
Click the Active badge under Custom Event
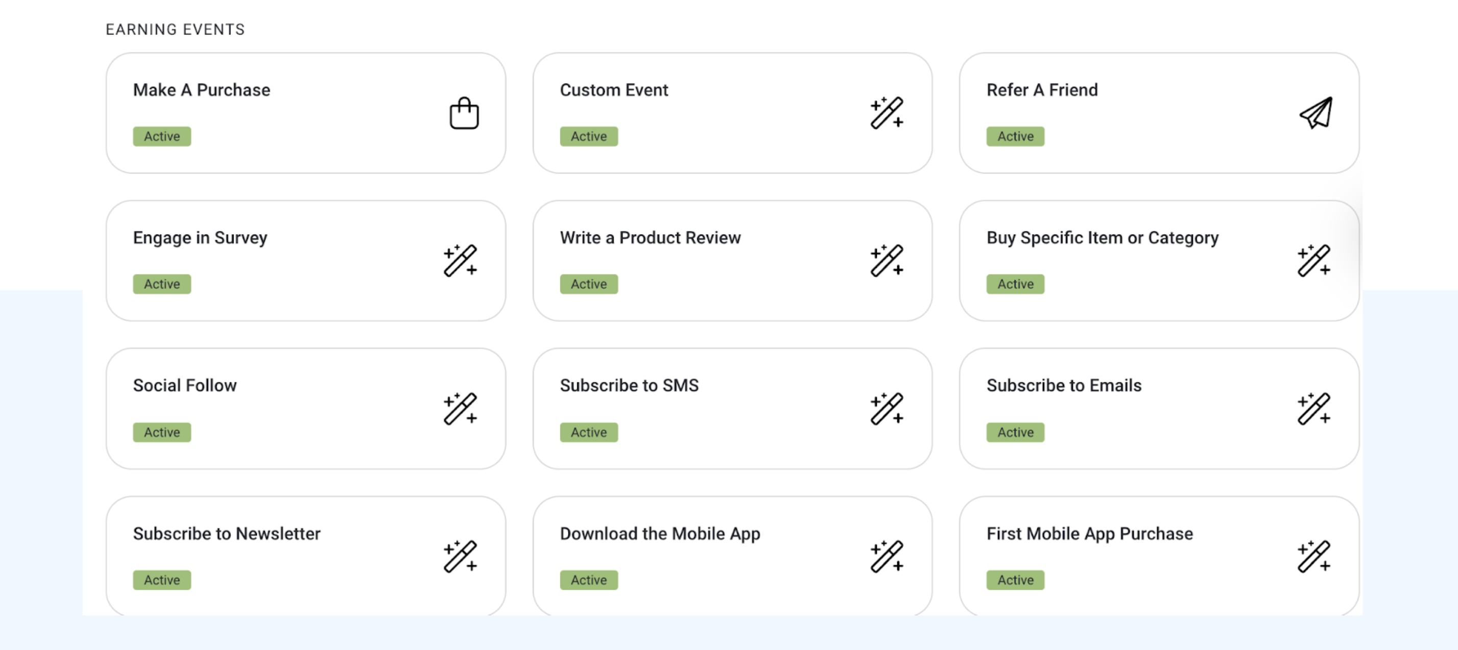589,136
